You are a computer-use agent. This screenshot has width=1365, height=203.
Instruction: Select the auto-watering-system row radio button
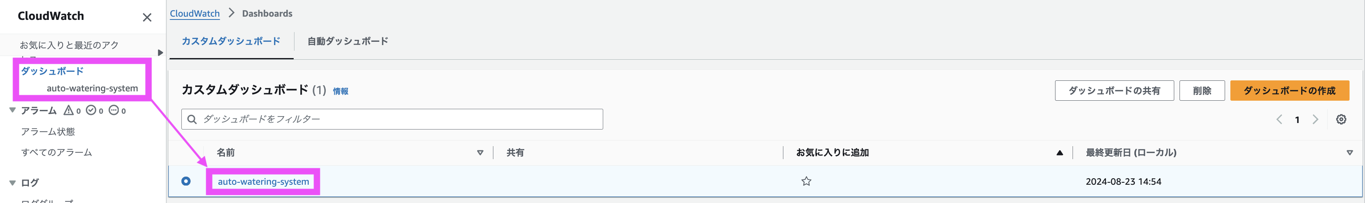186,181
